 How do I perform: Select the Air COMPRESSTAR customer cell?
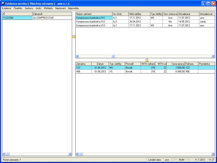point(52,18)
